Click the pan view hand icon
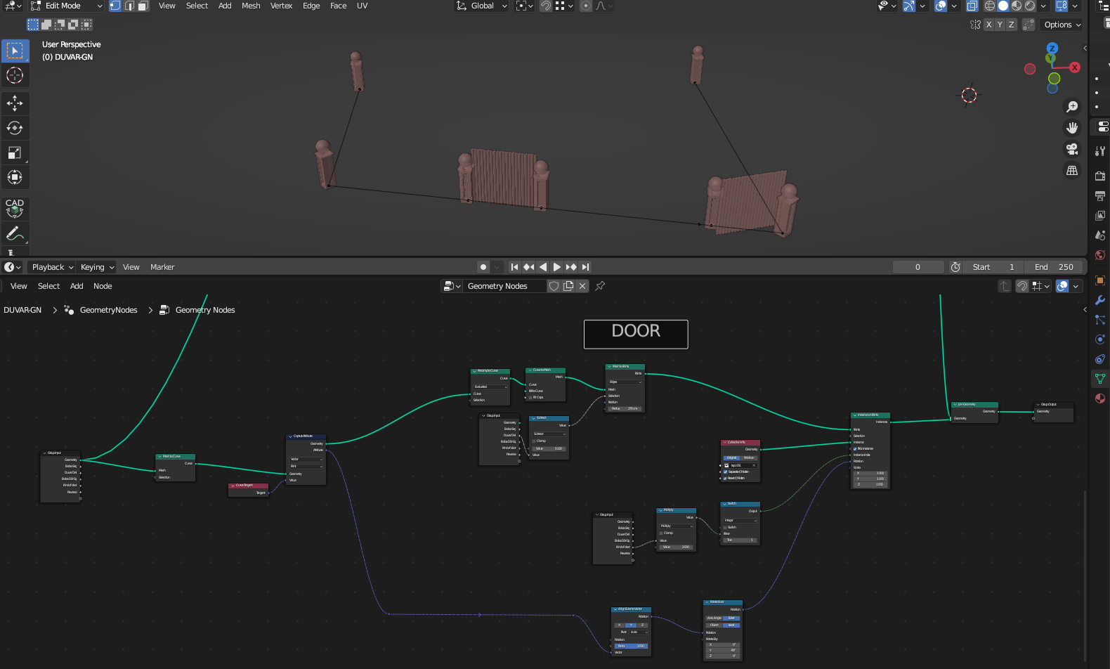The image size is (1110, 669). tap(1072, 128)
